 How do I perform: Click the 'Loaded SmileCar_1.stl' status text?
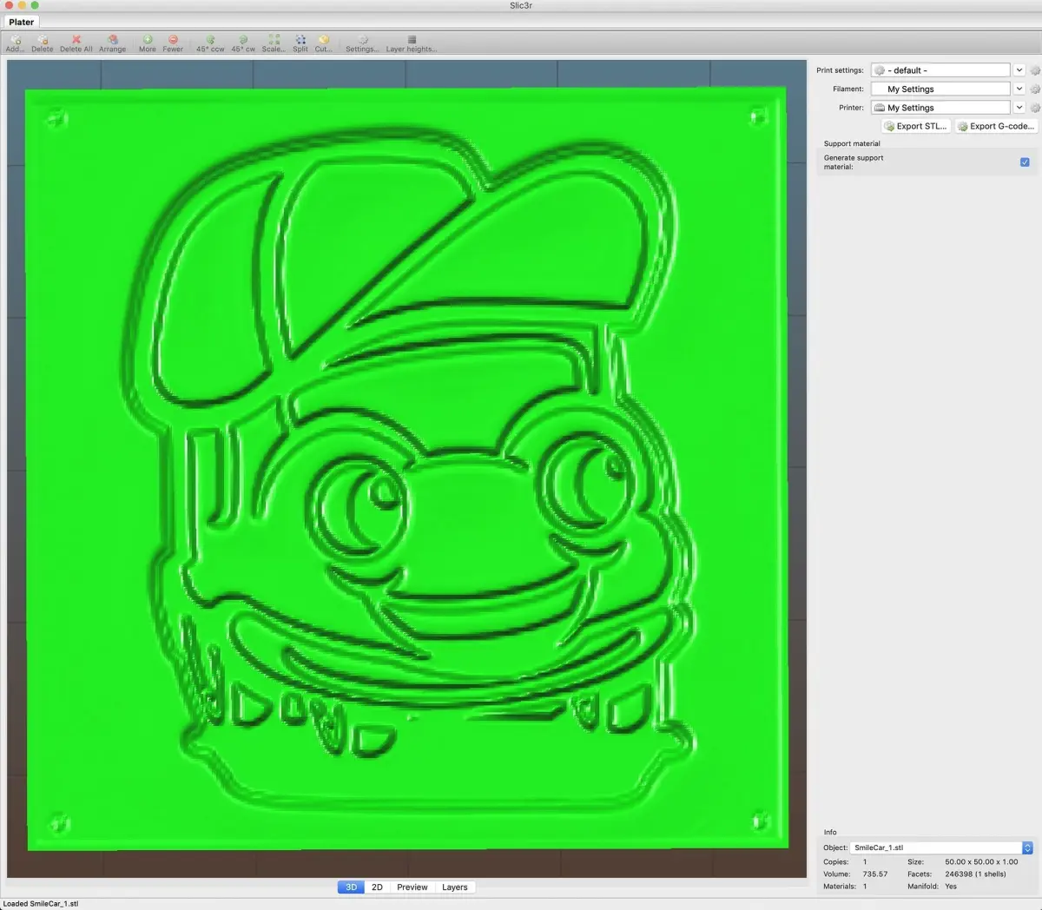click(x=41, y=904)
